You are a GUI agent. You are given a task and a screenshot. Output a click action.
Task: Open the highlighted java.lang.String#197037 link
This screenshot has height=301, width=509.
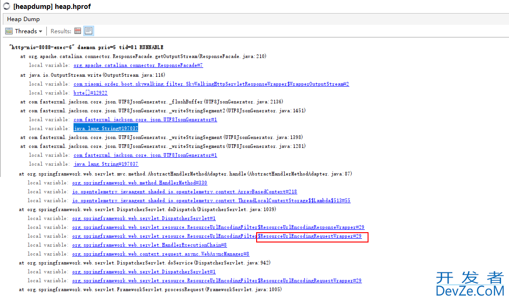point(106,128)
